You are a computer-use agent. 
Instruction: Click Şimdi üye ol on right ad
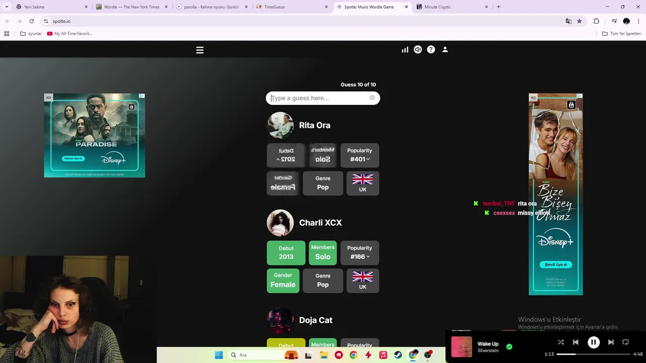(556, 265)
